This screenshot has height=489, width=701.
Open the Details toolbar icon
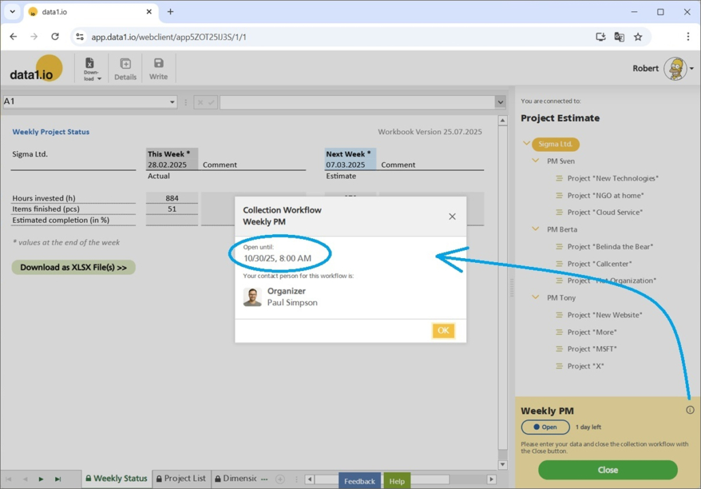click(125, 68)
